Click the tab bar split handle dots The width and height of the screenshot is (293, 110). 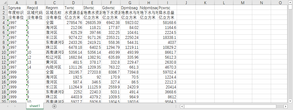[x=176, y=106]
